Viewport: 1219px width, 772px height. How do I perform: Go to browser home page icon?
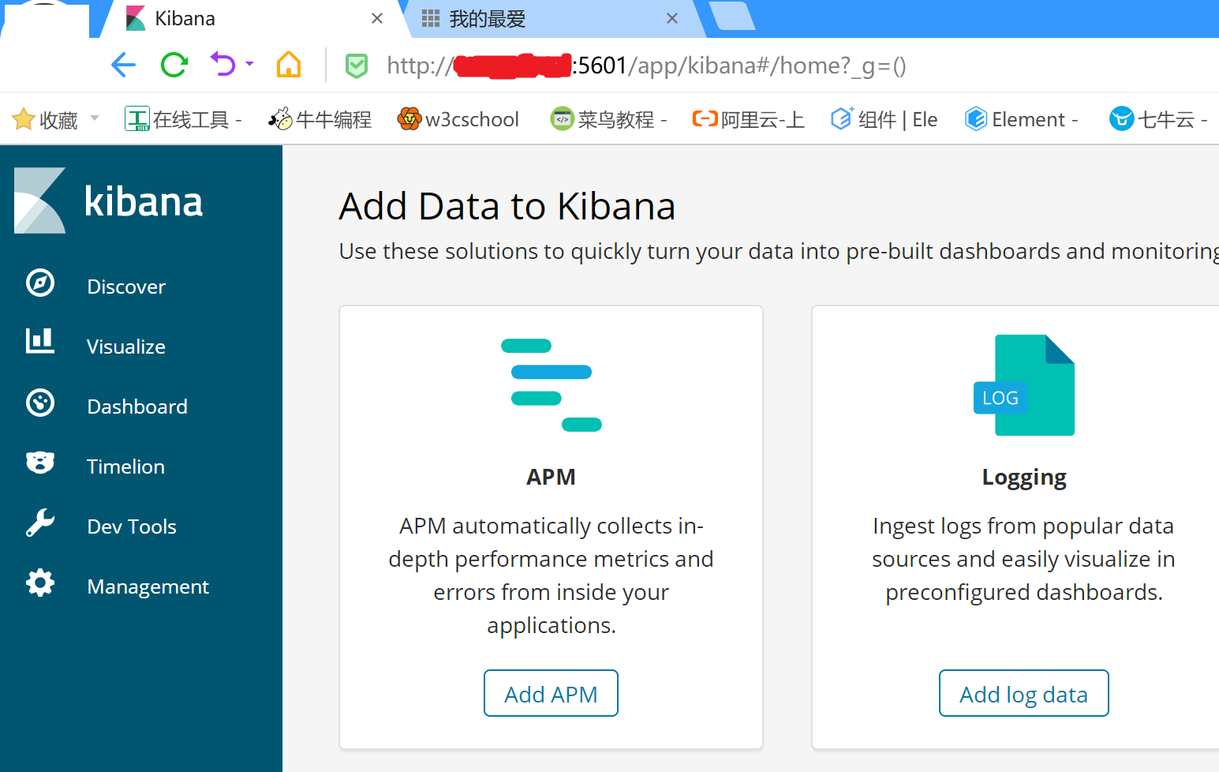[x=289, y=65]
